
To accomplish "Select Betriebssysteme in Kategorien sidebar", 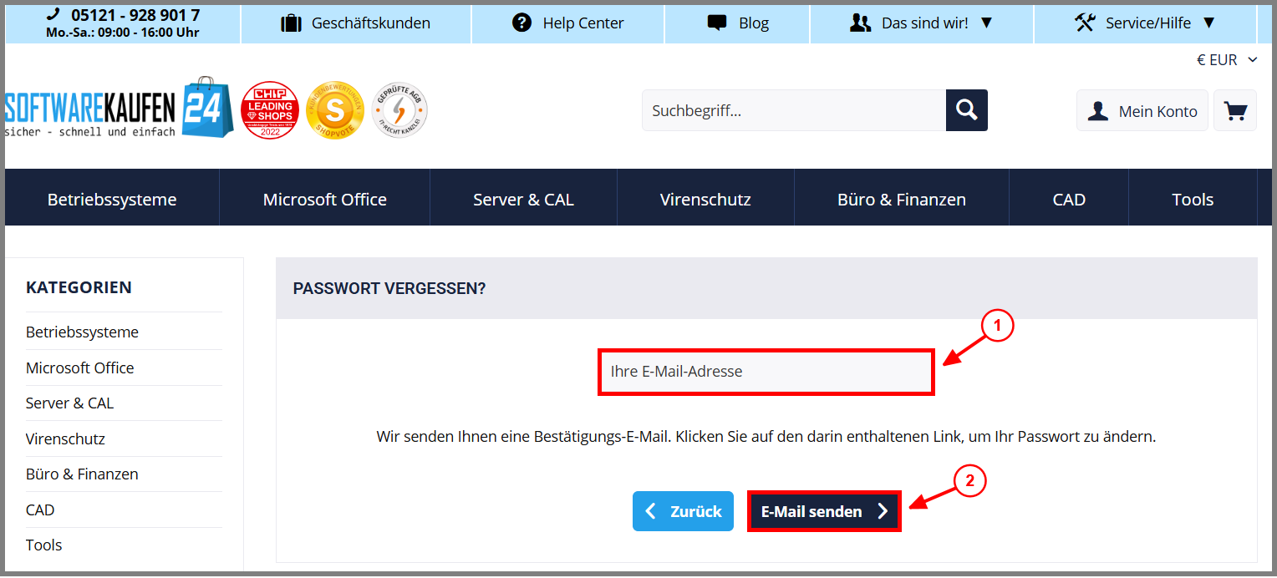I will coord(82,332).
